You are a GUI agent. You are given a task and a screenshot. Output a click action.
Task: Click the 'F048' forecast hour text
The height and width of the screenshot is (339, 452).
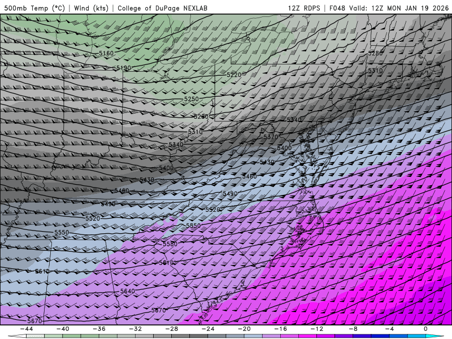point(337,8)
